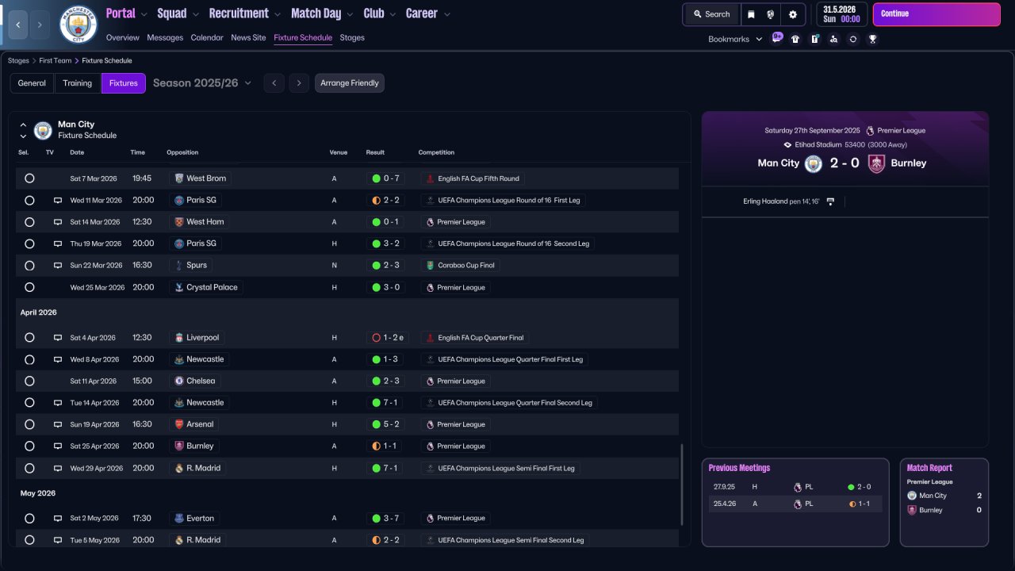Go back with the left arrow
The height and width of the screenshot is (571, 1015).
18,25
